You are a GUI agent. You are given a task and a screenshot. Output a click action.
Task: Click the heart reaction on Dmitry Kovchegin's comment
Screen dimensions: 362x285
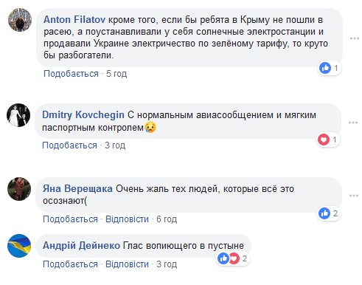pos(324,140)
